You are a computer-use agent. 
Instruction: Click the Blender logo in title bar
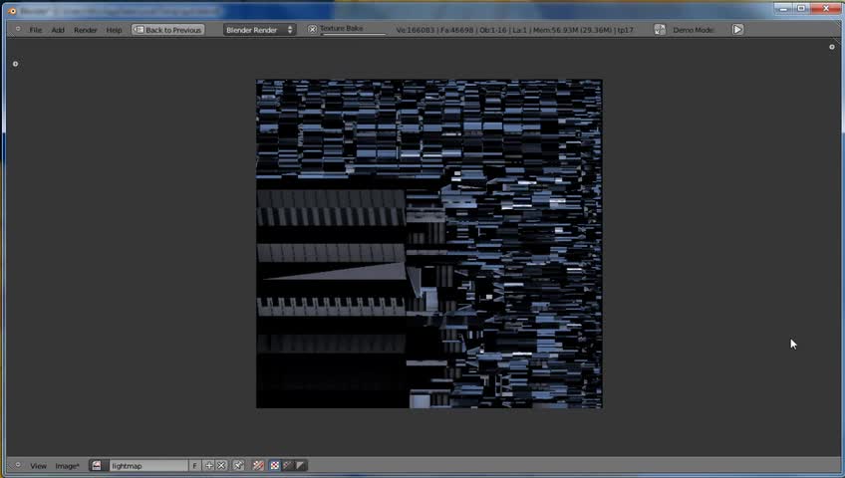12,11
